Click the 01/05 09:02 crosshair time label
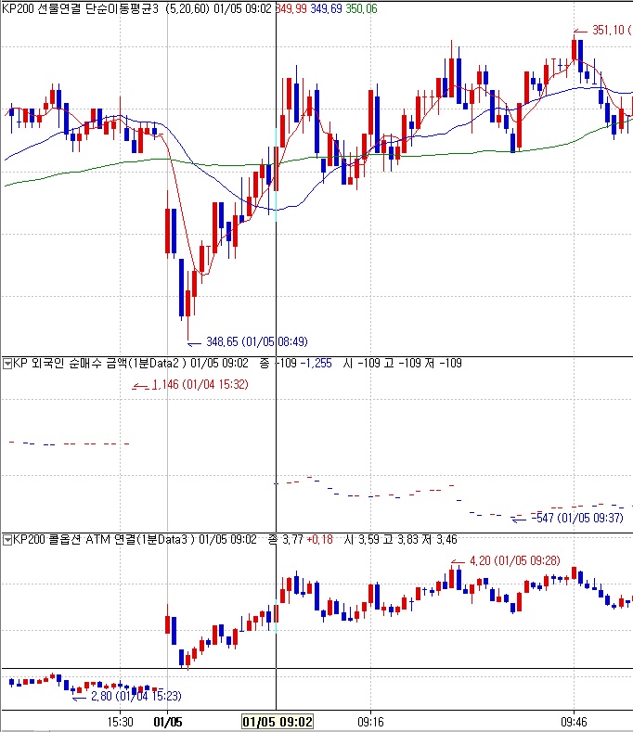Screen dimensions: 633x732 point(277,721)
